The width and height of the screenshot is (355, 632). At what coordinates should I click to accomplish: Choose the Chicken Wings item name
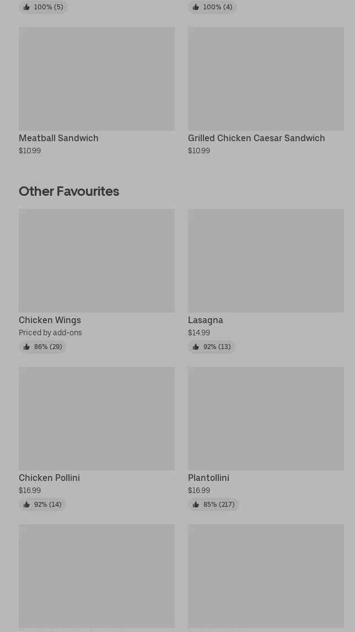coord(50,320)
